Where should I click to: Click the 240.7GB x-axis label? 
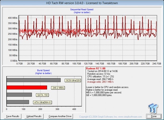pyautogui.click(x=157, y=63)
